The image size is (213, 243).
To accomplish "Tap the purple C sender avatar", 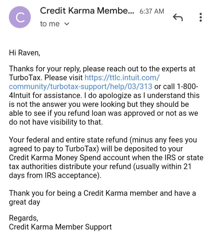I will point(20,17).
